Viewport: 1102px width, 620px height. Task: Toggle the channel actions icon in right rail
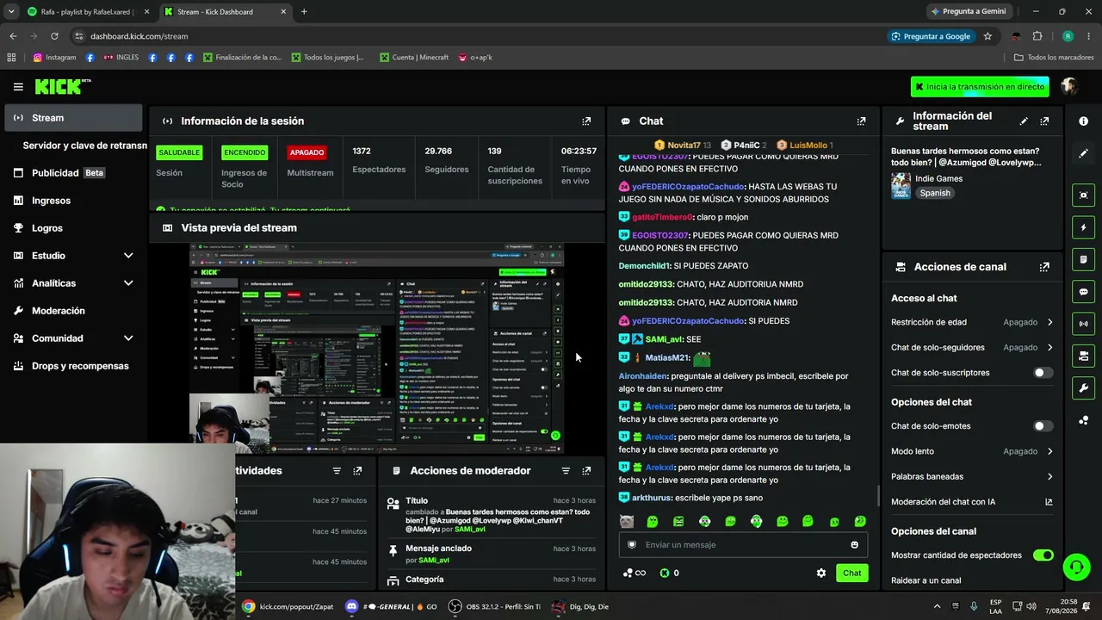coord(1083,356)
